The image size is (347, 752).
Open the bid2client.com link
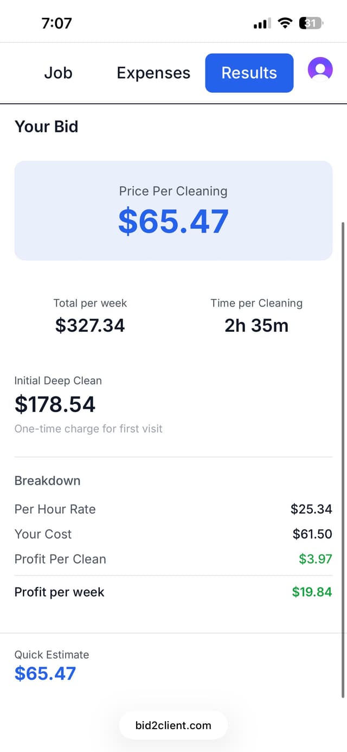tap(173, 725)
